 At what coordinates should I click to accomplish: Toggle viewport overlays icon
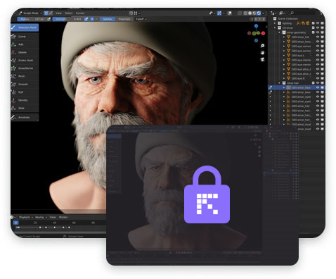pyautogui.click(x=230, y=13)
